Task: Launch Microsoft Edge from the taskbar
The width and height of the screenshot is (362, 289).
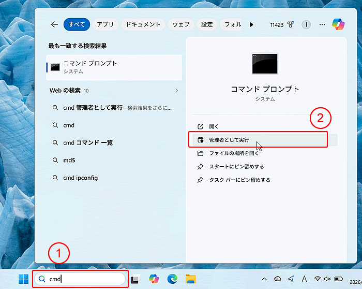Action: [x=172, y=279]
